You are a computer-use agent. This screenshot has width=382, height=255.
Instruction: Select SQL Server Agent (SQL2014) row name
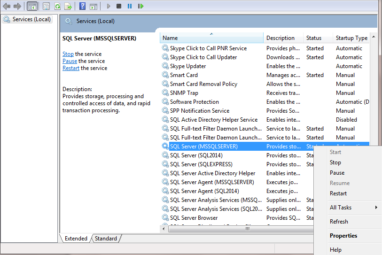click(x=204, y=191)
